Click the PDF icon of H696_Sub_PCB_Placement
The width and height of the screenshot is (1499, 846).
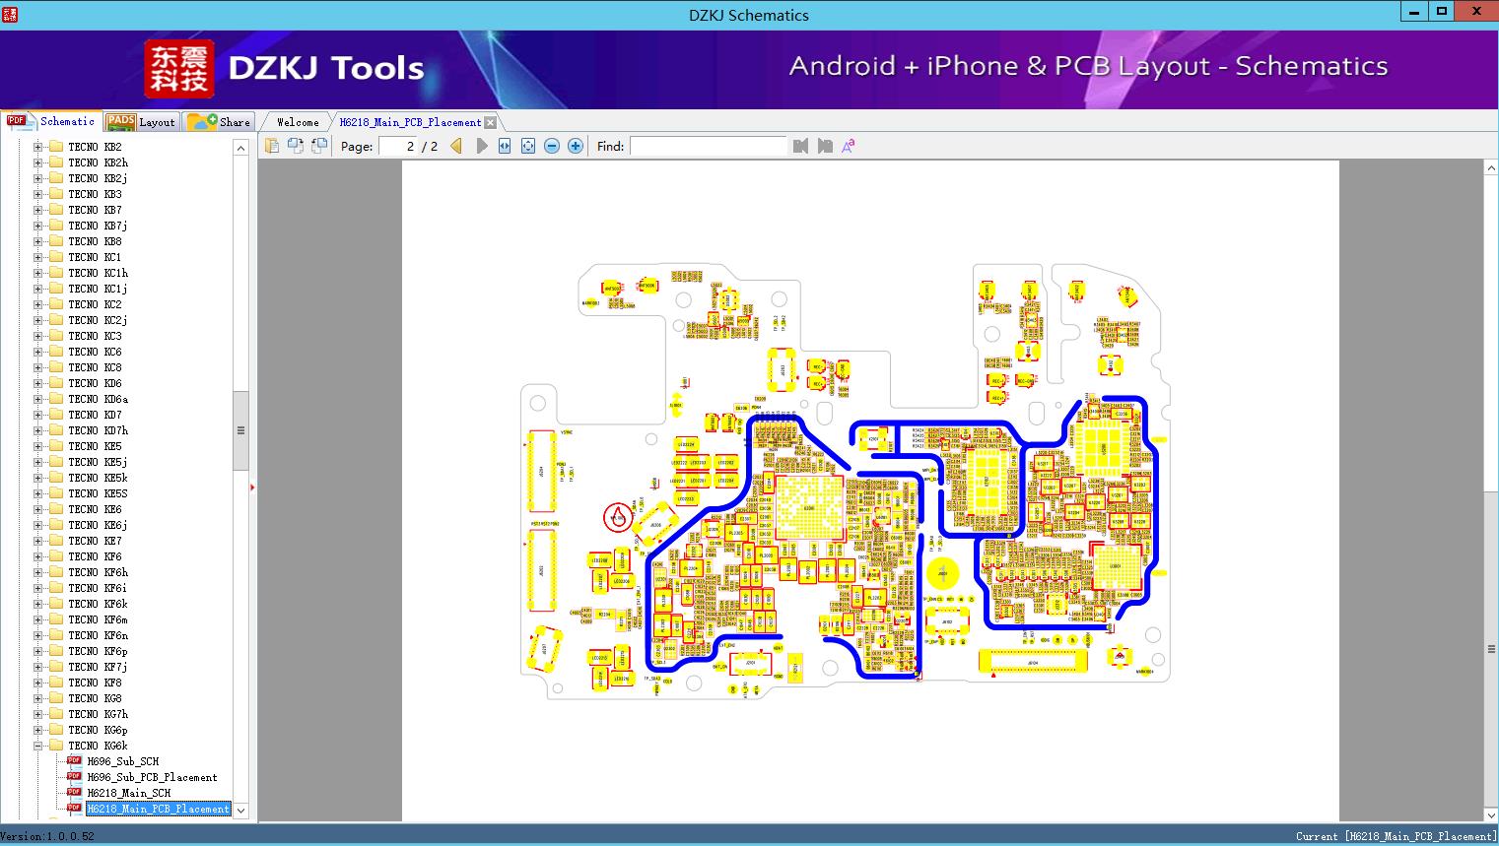[74, 777]
